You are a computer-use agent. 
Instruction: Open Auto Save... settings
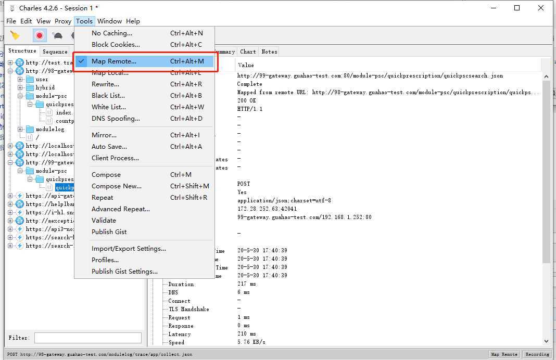[145, 147]
